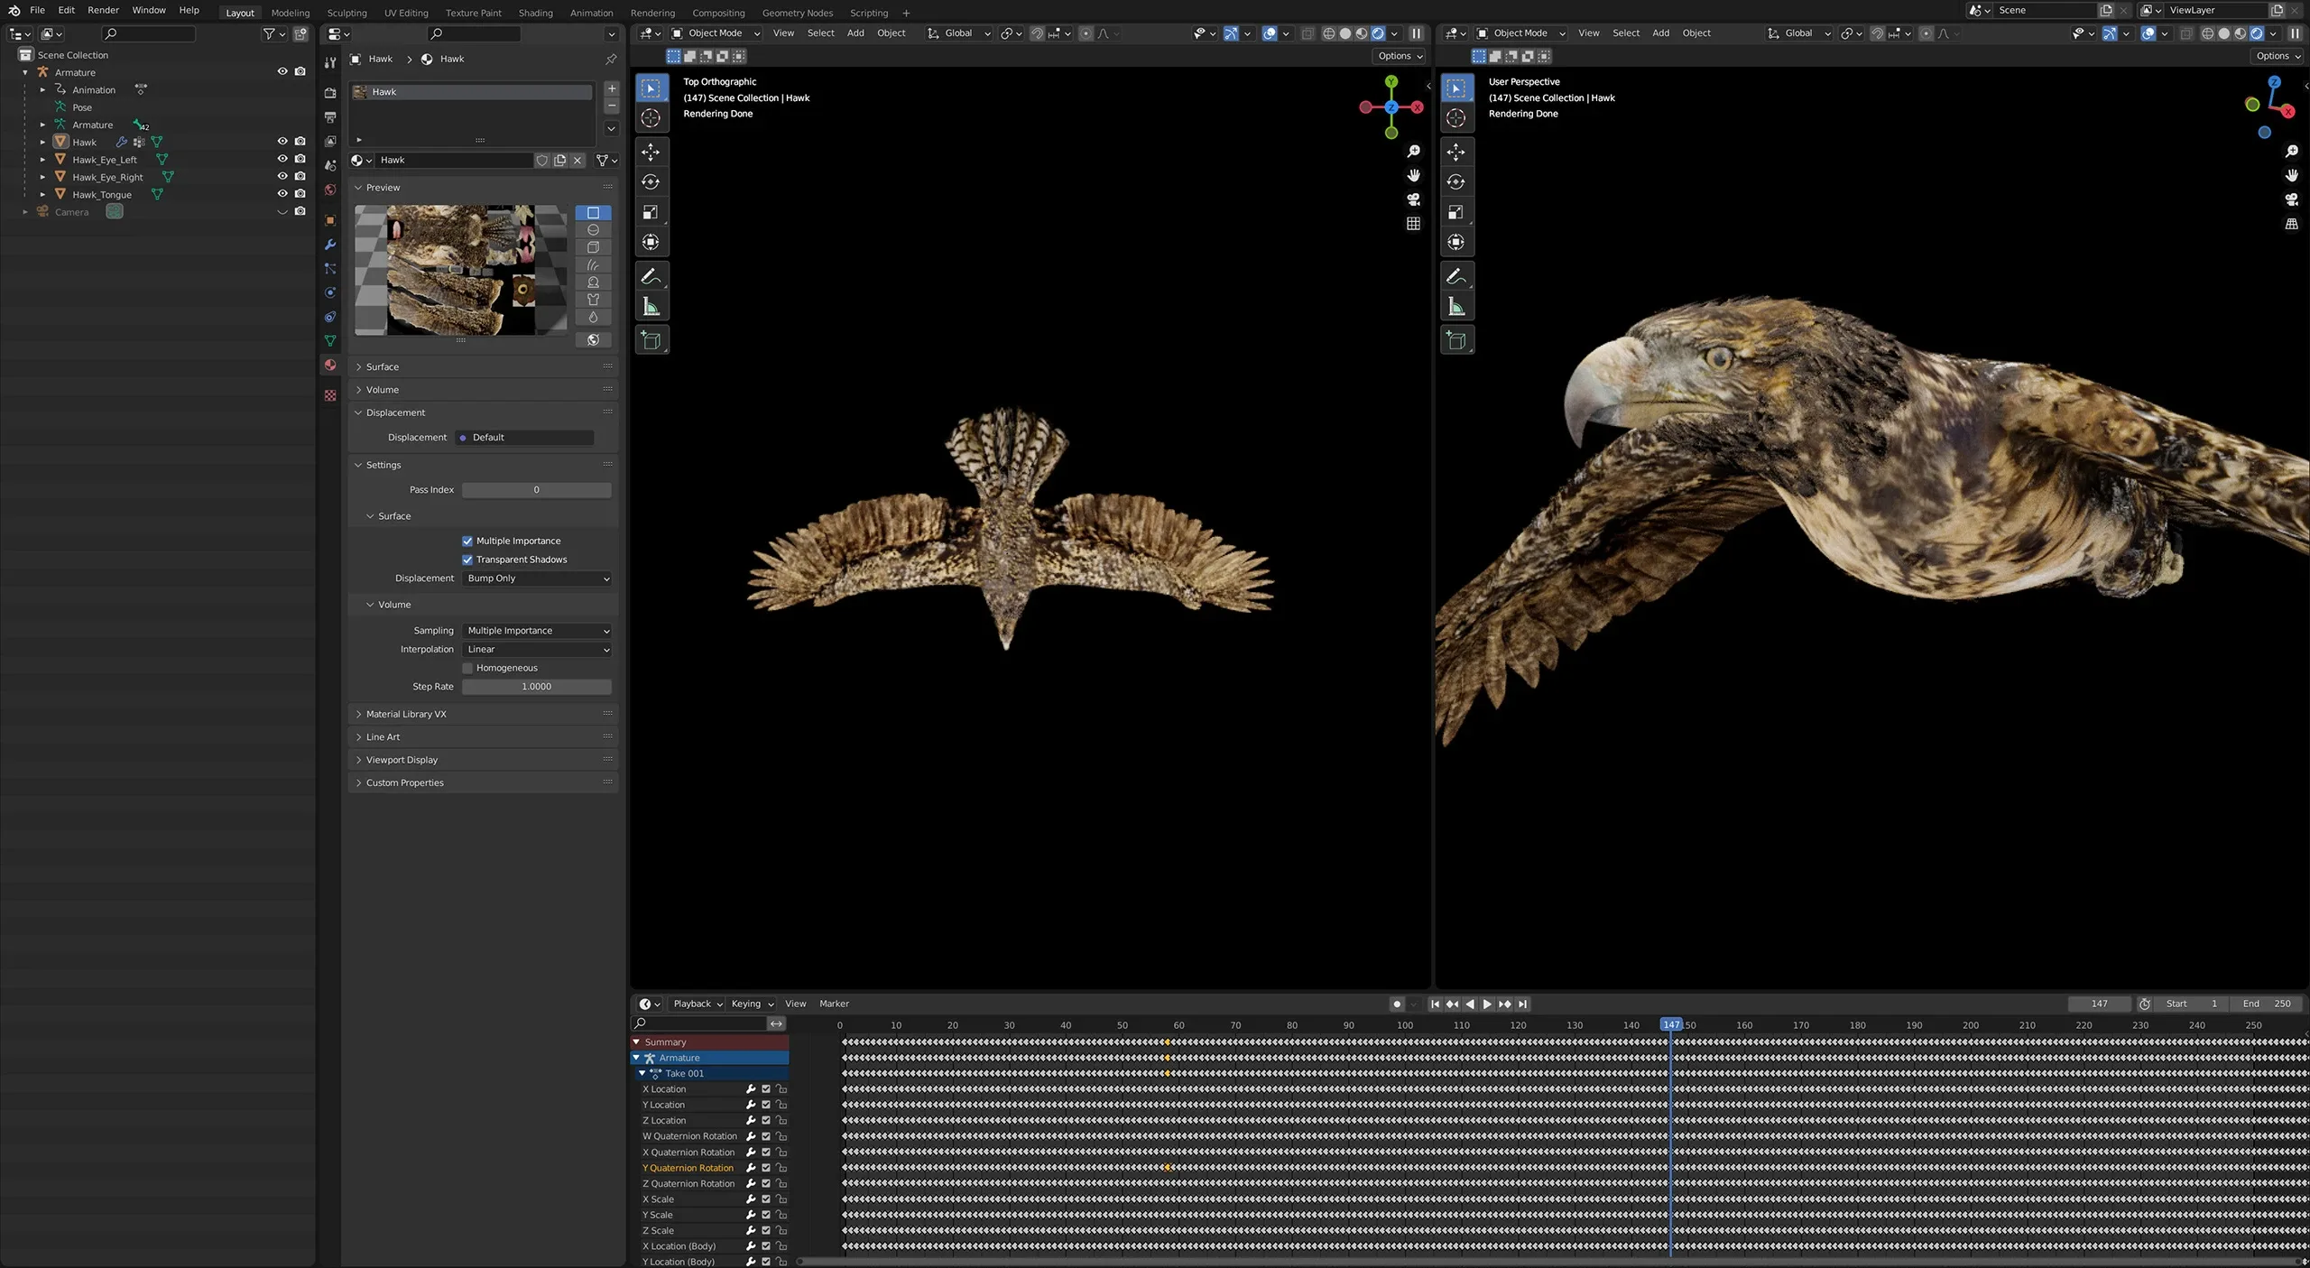
Task: Expand the Surface panel in material properties
Action: [x=381, y=366]
